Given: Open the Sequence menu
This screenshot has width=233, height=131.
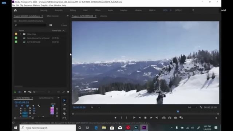Looking at the screenshot, I should pyautogui.click(x=28, y=5).
